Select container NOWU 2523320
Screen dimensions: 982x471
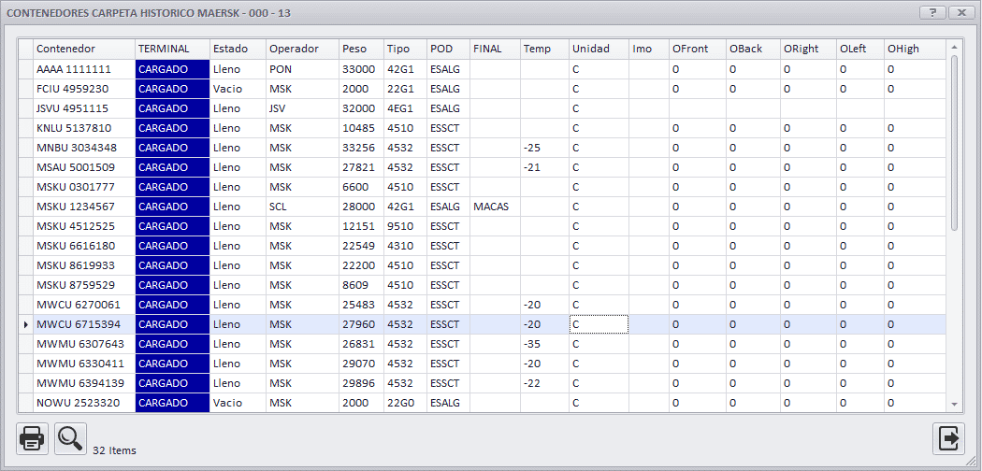point(84,403)
